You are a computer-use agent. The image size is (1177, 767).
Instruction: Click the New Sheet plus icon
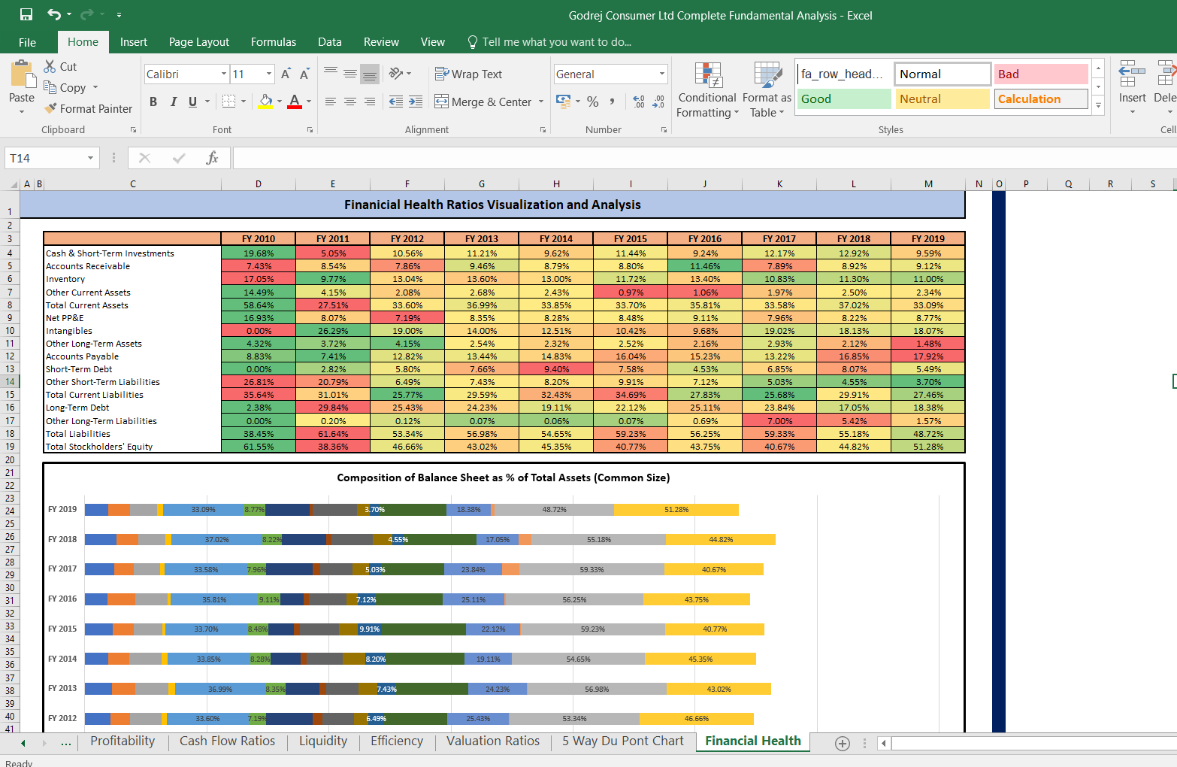pyautogui.click(x=843, y=744)
